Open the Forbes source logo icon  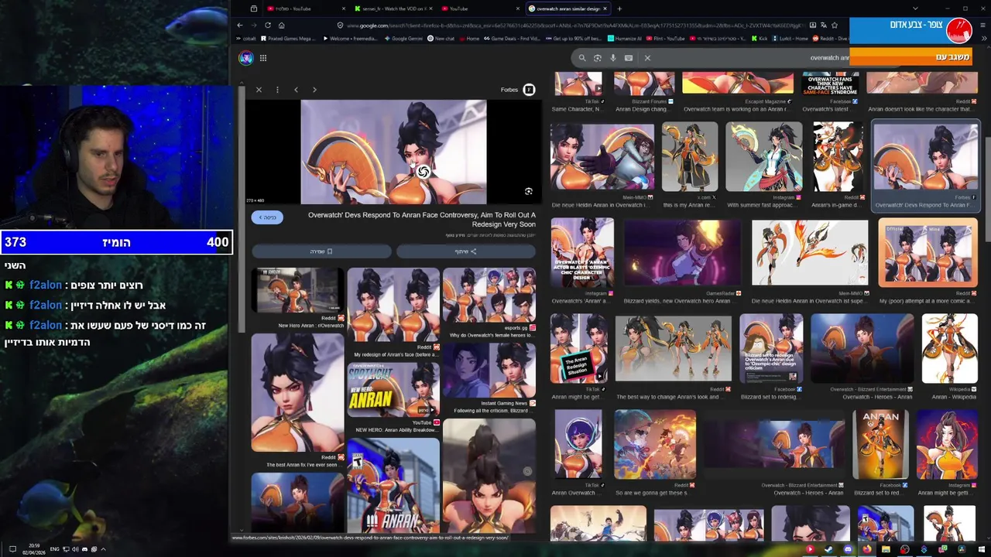tap(529, 90)
